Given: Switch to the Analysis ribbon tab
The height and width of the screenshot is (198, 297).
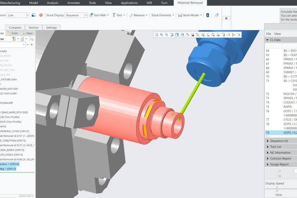Looking at the screenshot, I should point(52,3).
